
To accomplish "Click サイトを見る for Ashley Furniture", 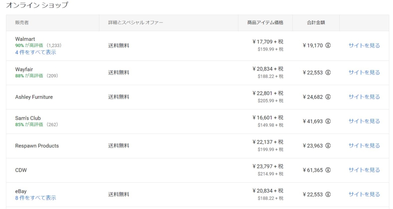I will click(364, 97).
